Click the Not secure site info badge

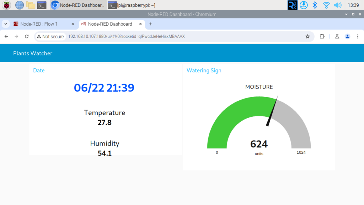point(50,37)
